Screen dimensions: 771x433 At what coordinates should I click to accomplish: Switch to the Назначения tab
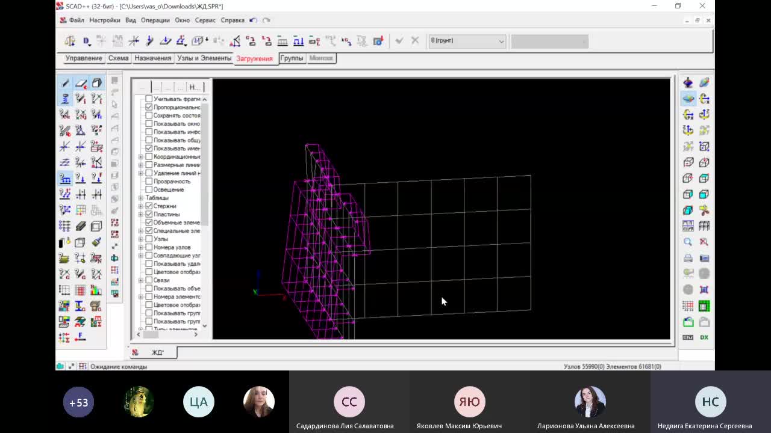pyautogui.click(x=153, y=58)
